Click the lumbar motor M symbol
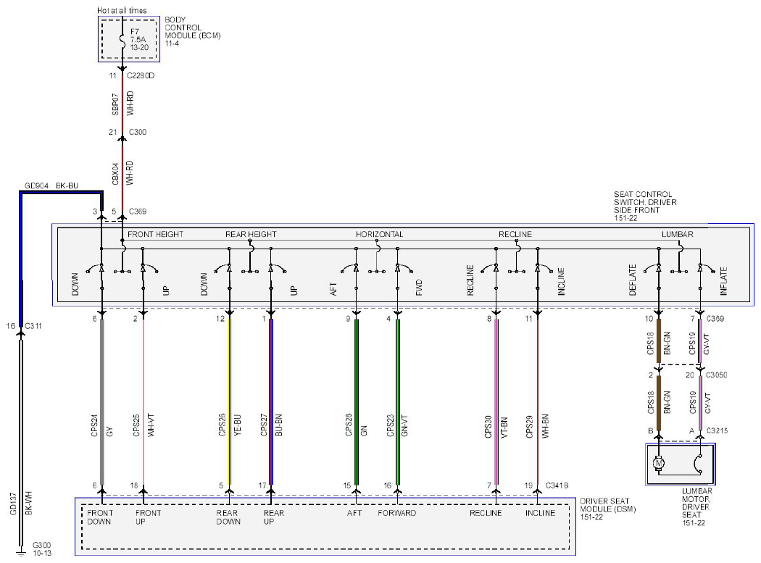The height and width of the screenshot is (563, 761). [659, 464]
